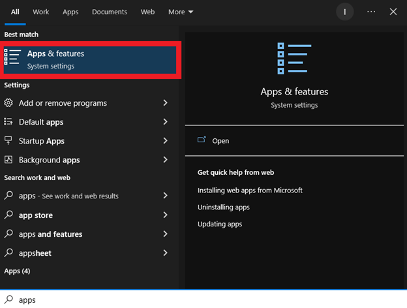Click the search bar magnifier icon
This screenshot has height=308, width=407.
(8, 300)
